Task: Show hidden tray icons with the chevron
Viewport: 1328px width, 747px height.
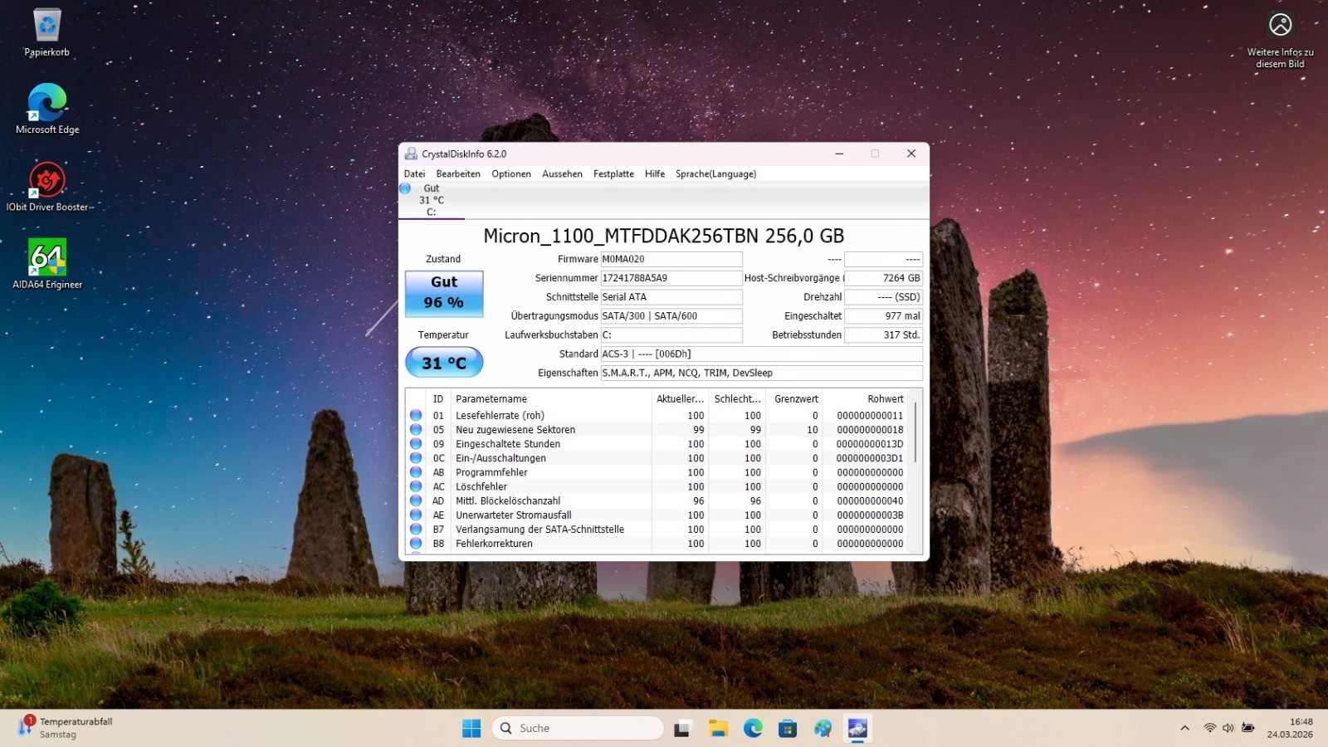Action: [1184, 728]
